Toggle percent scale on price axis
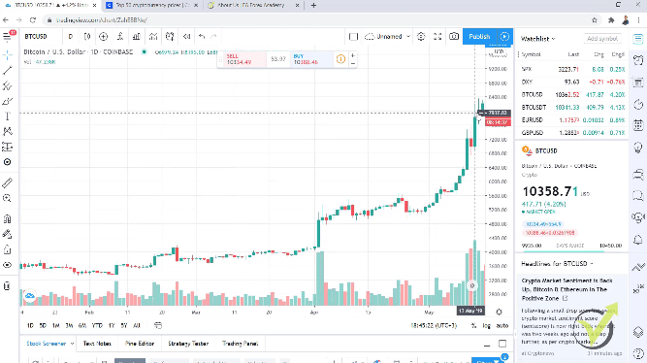 473,325
